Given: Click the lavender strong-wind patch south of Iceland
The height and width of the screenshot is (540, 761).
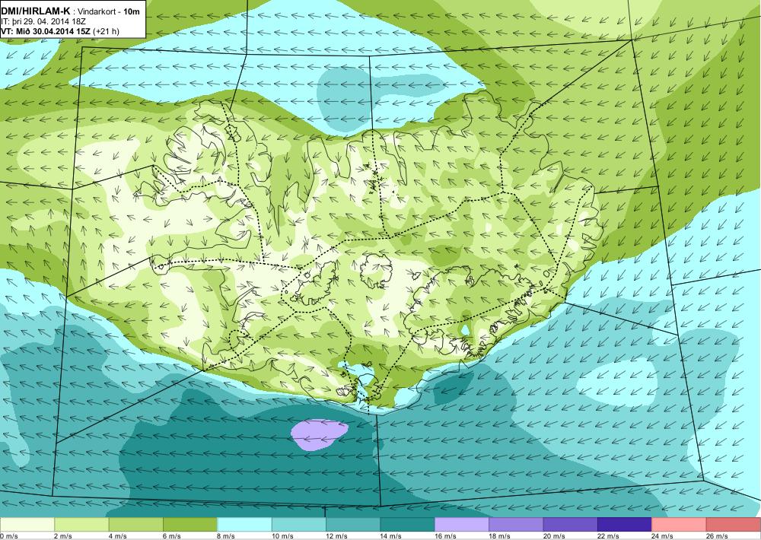Looking at the screenshot, I should pos(320,435).
